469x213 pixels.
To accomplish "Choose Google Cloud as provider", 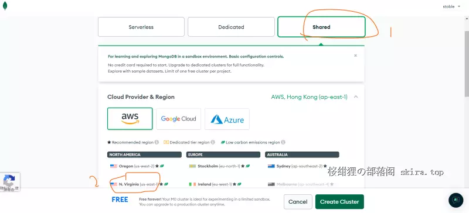I will 179,119.
